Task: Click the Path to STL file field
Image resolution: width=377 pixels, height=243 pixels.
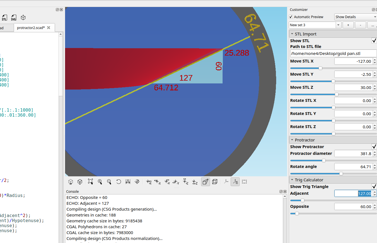Action: tap(333, 53)
